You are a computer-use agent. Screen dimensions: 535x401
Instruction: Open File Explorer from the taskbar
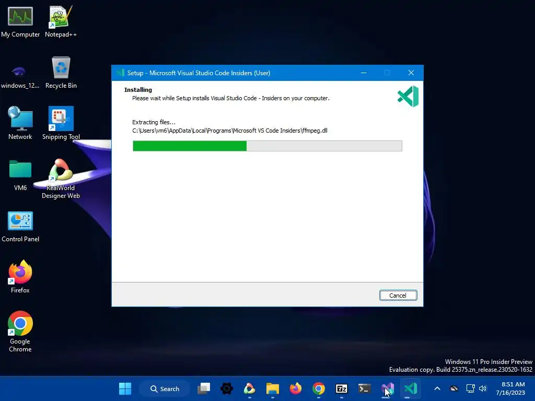point(273,388)
